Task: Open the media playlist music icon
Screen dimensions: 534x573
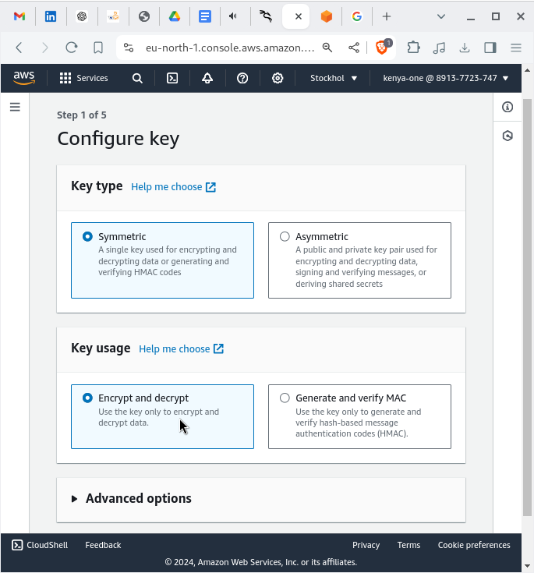Action: tap(439, 48)
